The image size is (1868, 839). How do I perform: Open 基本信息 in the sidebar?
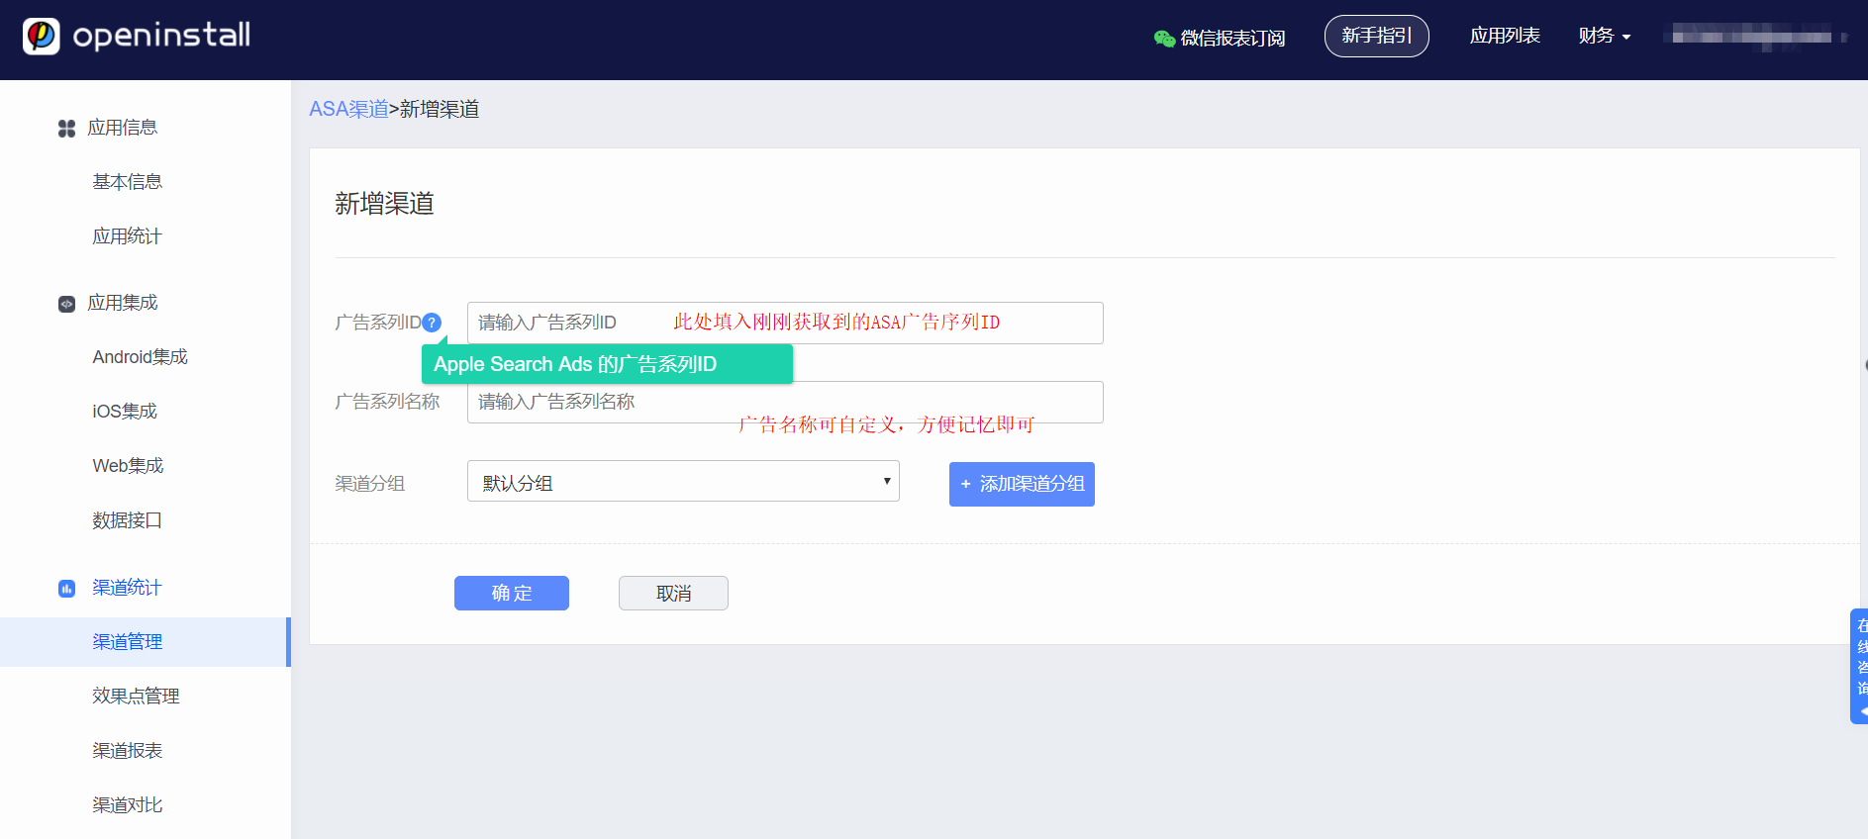[x=127, y=182]
